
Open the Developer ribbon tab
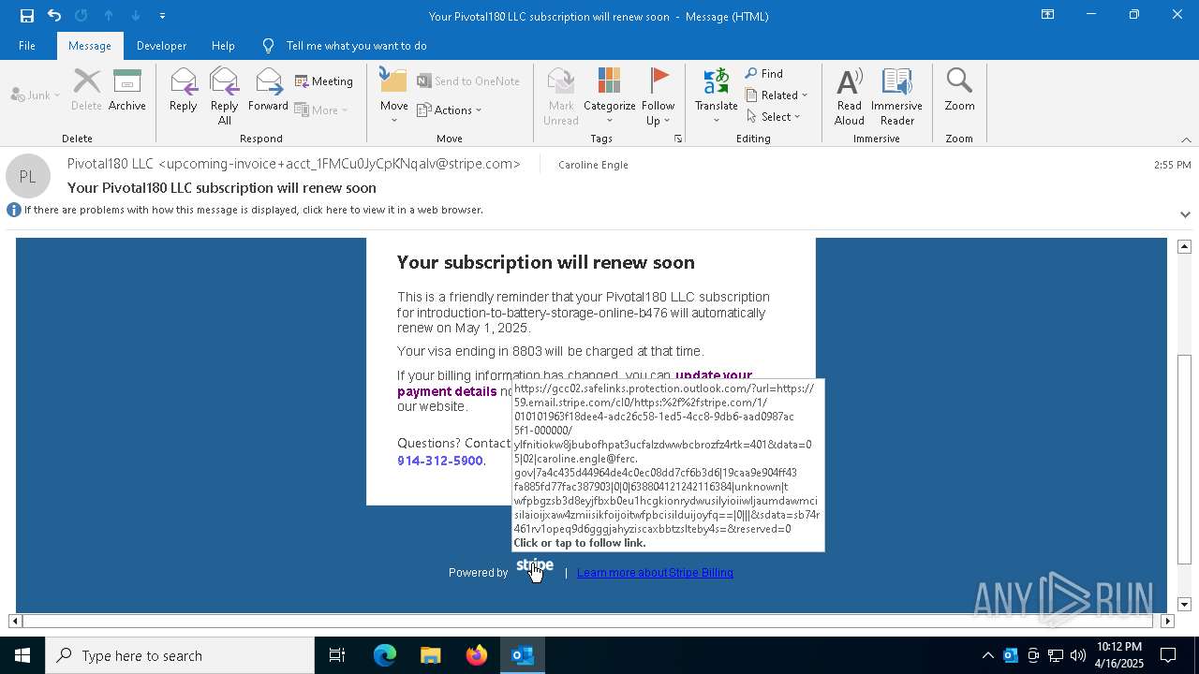click(161, 46)
